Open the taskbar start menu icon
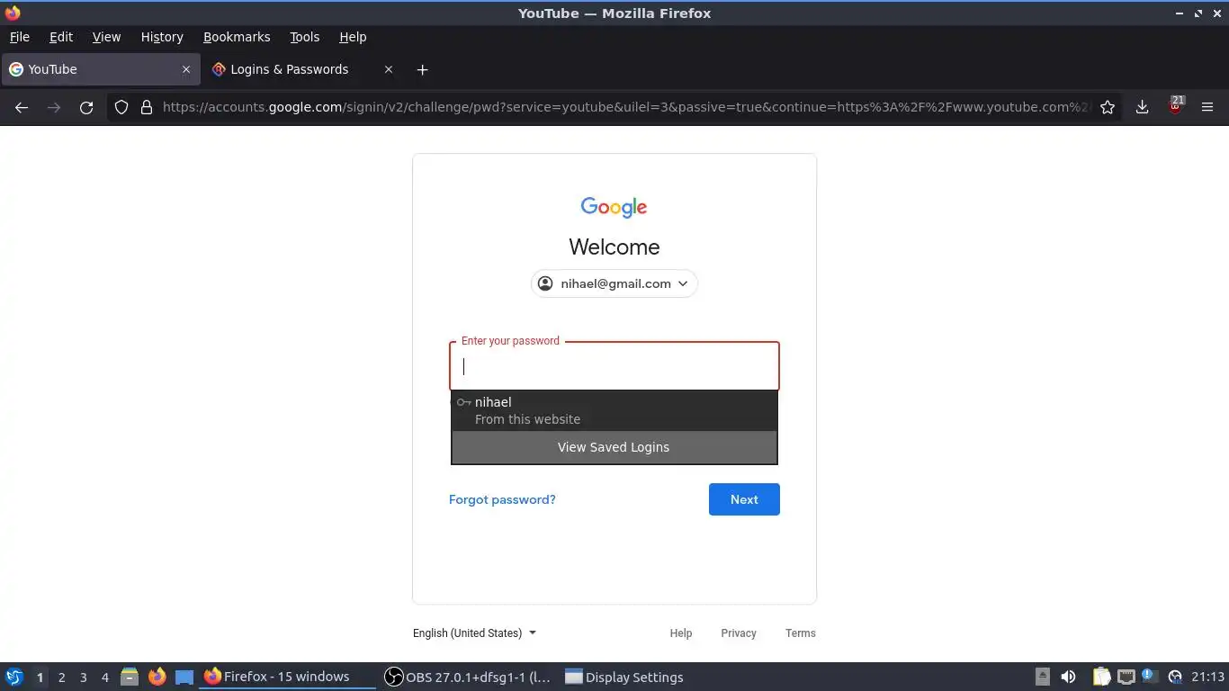 coord(14,677)
